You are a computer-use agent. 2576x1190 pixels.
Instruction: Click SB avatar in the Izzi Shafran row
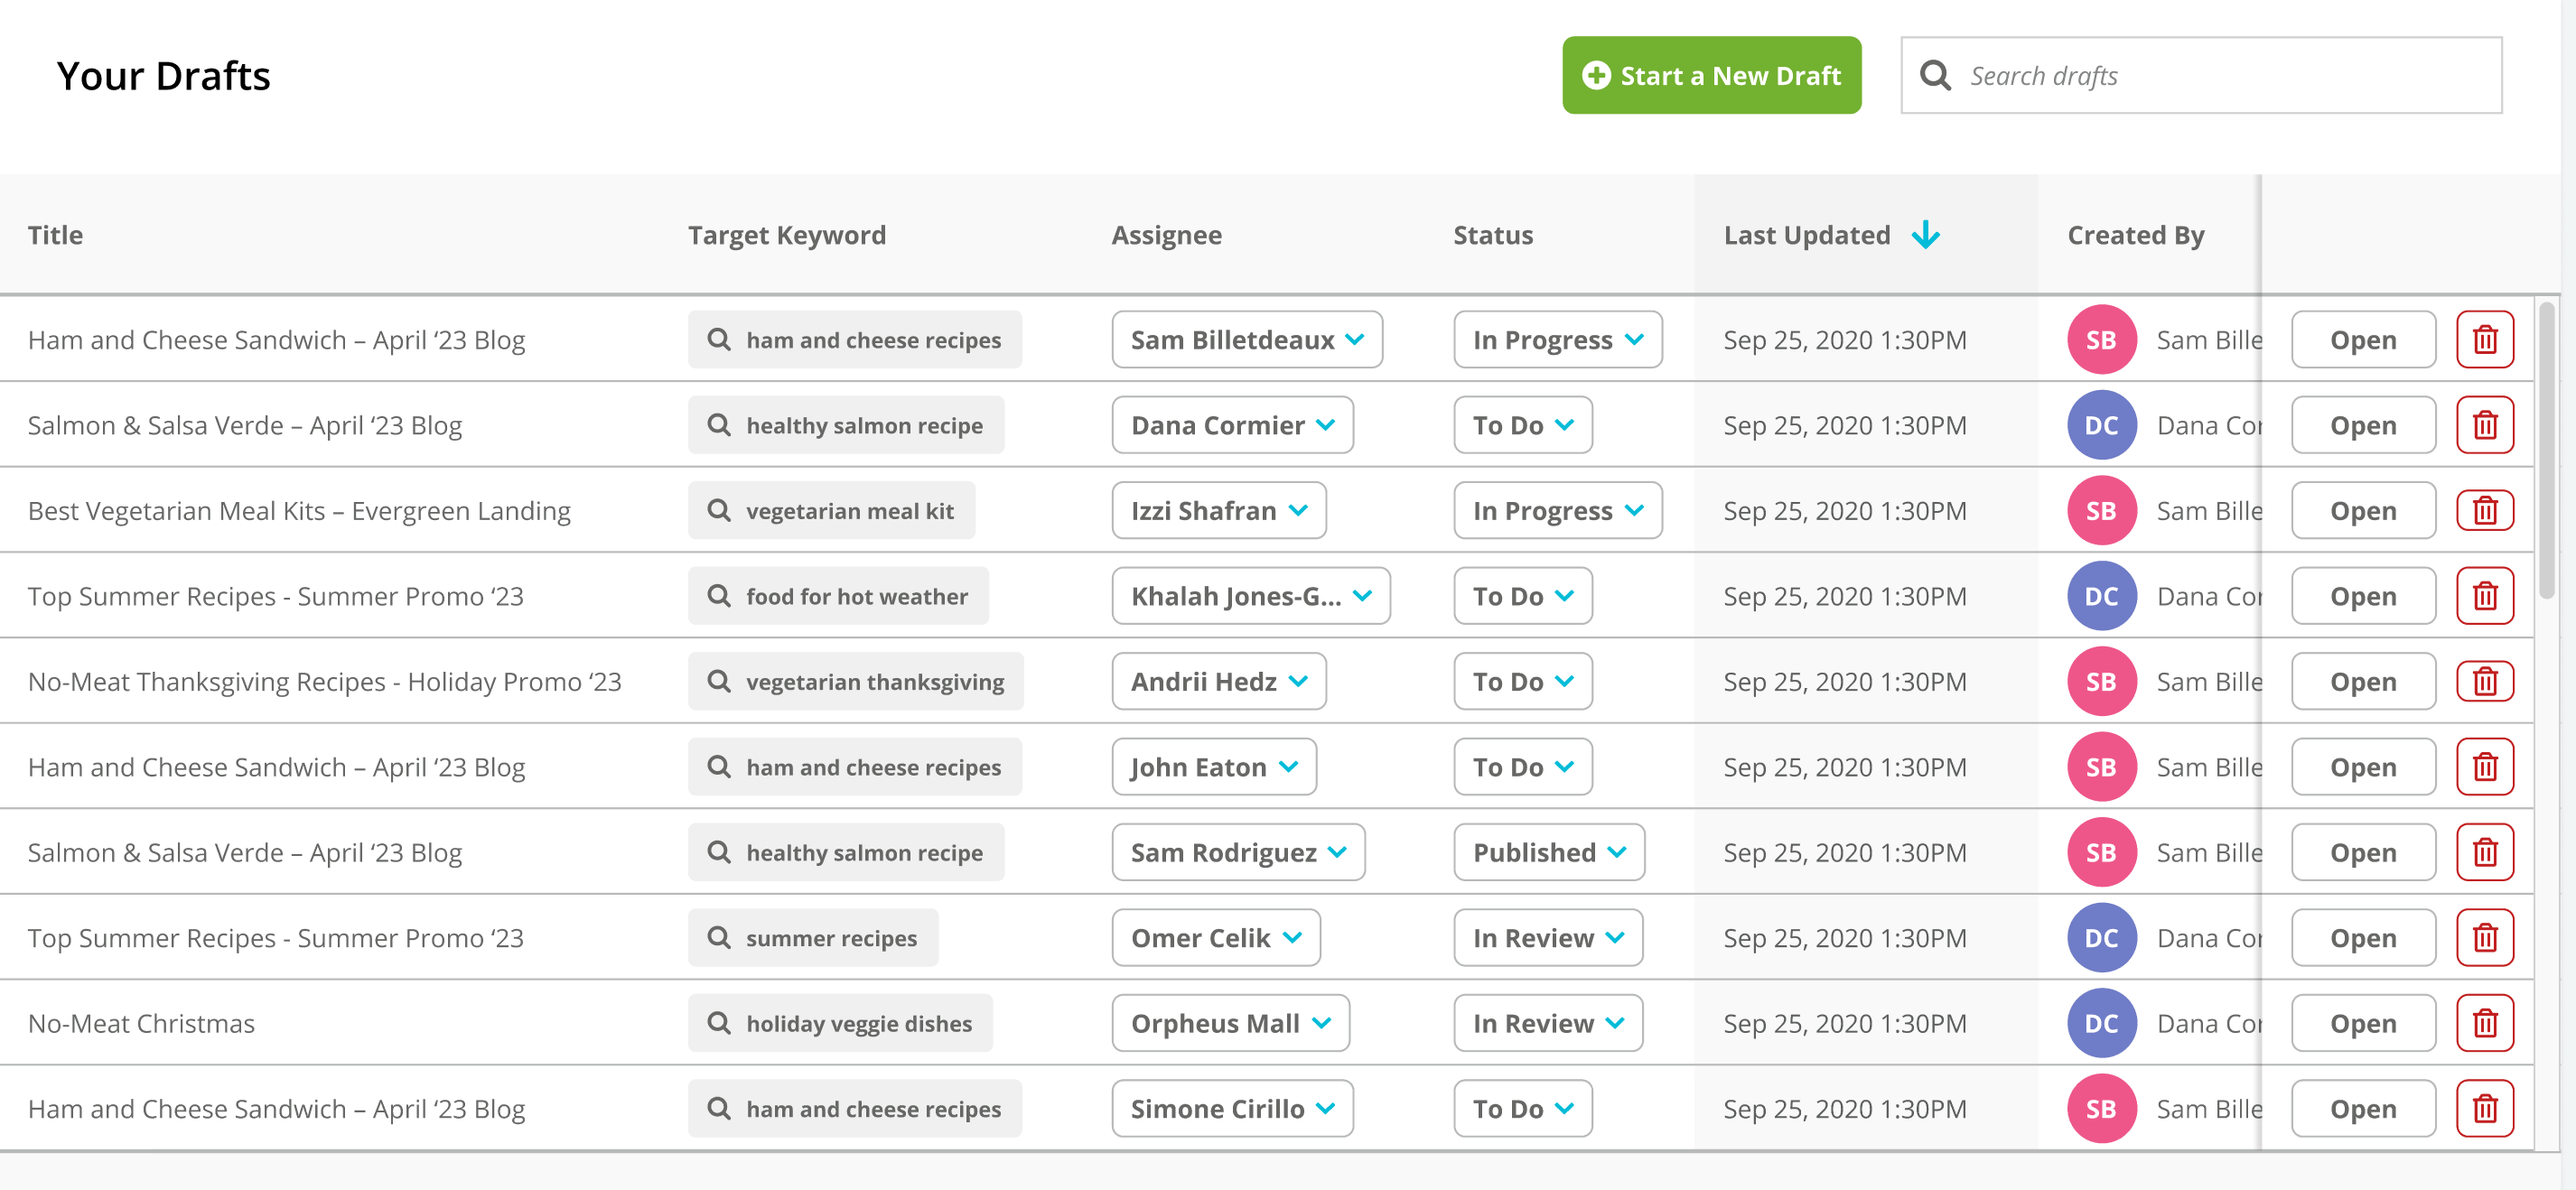point(2101,511)
